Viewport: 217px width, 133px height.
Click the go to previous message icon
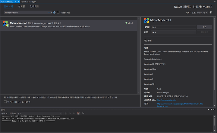coord(70,113)
